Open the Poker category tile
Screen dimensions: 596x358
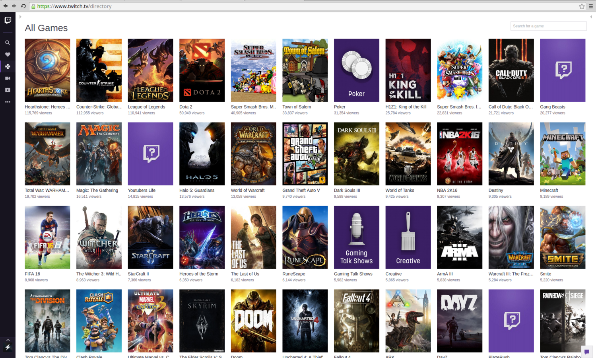357,70
